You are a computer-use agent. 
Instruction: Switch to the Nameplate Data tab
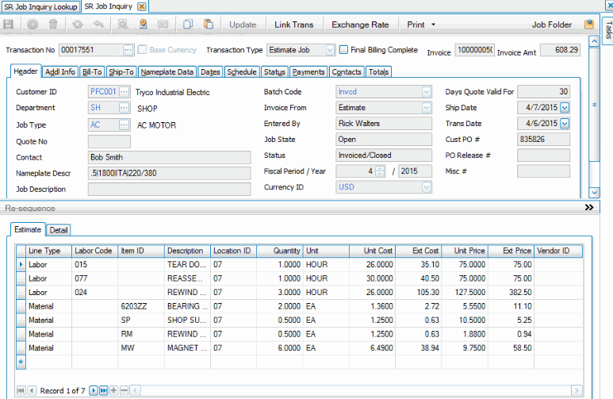(167, 72)
